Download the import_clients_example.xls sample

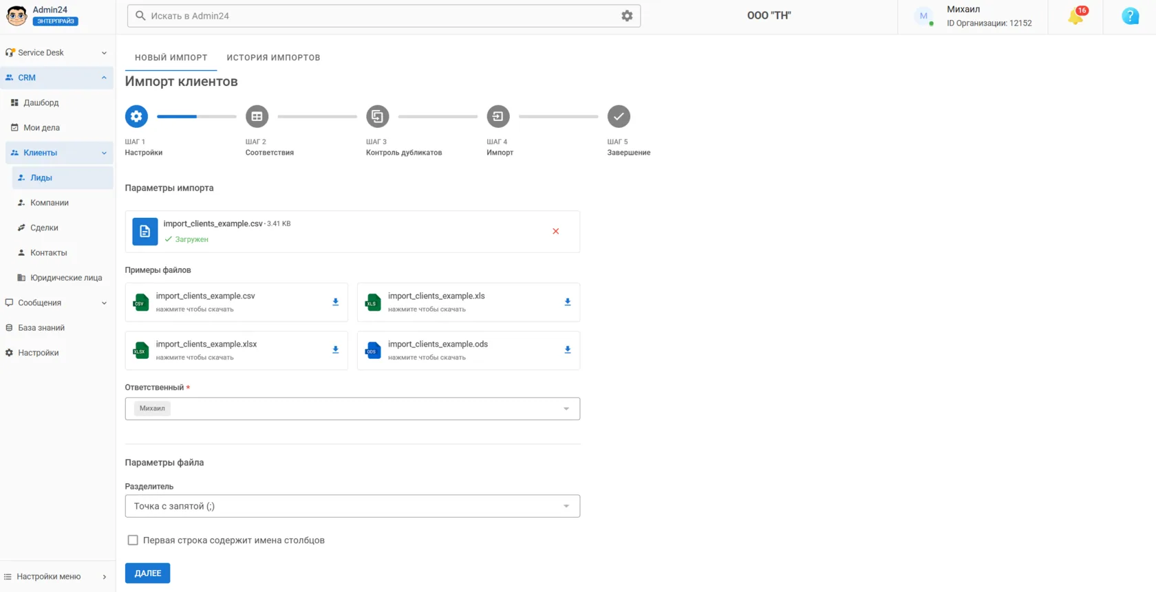pos(568,302)
